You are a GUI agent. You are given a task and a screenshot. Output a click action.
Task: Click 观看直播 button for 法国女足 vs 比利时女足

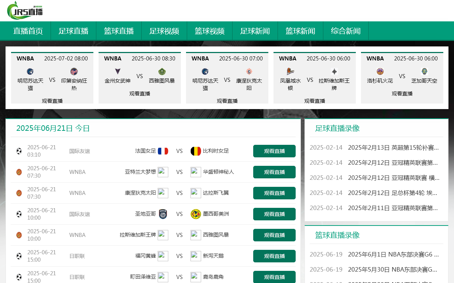[x=274, y=151]
